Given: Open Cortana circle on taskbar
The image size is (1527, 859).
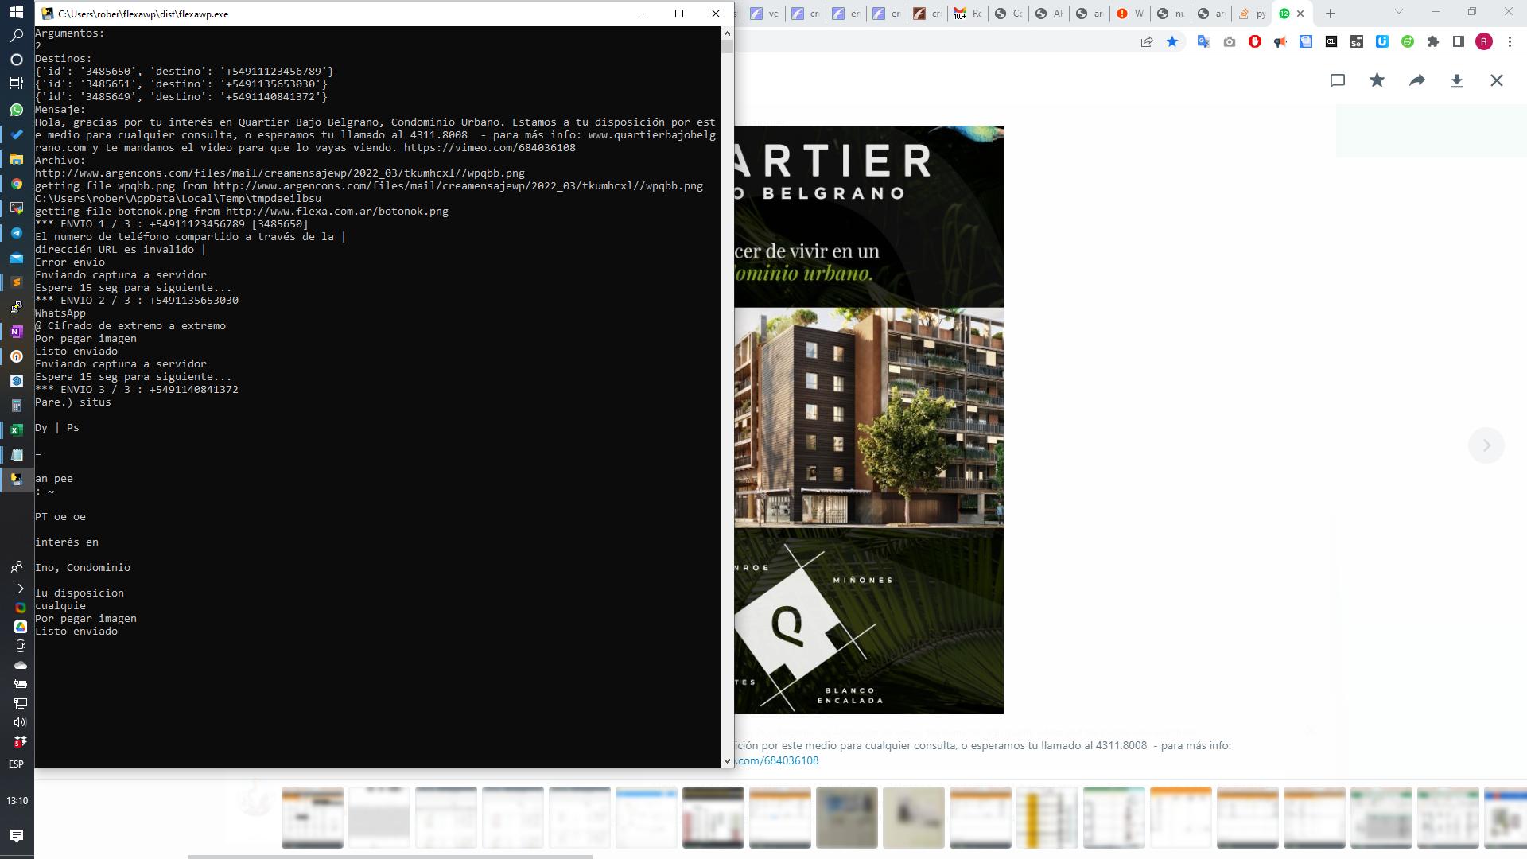Looking at the screenshot, I should pos(17,60).
